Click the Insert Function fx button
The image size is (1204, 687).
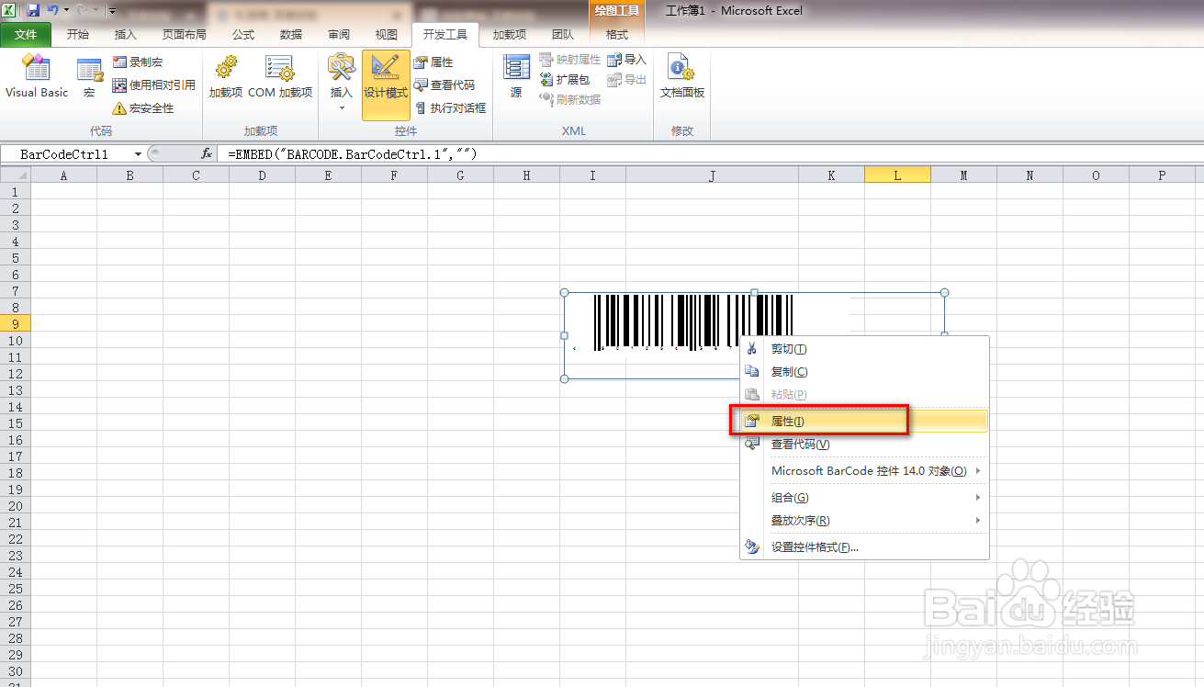(x=207, y=154)
